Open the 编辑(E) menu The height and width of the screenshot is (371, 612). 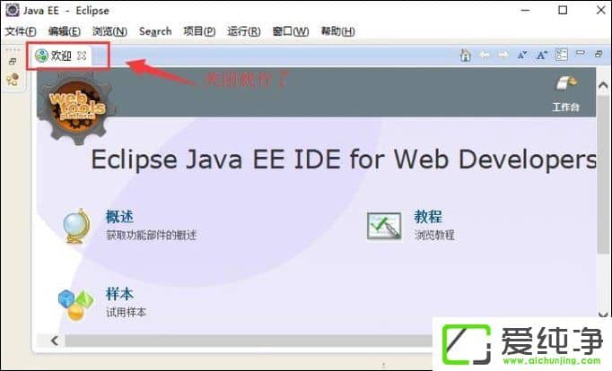click(65, 31)
